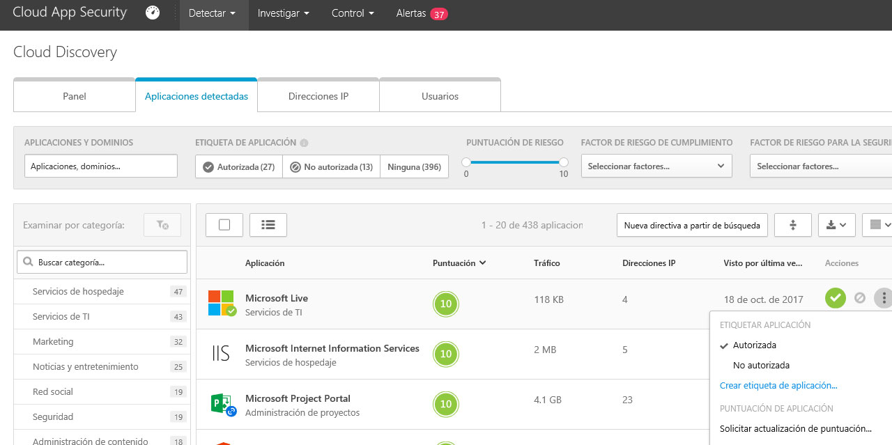The width and height of the screenshot is (892, 445).
Task: Open the Investigar menu
Action: point(283,13)
